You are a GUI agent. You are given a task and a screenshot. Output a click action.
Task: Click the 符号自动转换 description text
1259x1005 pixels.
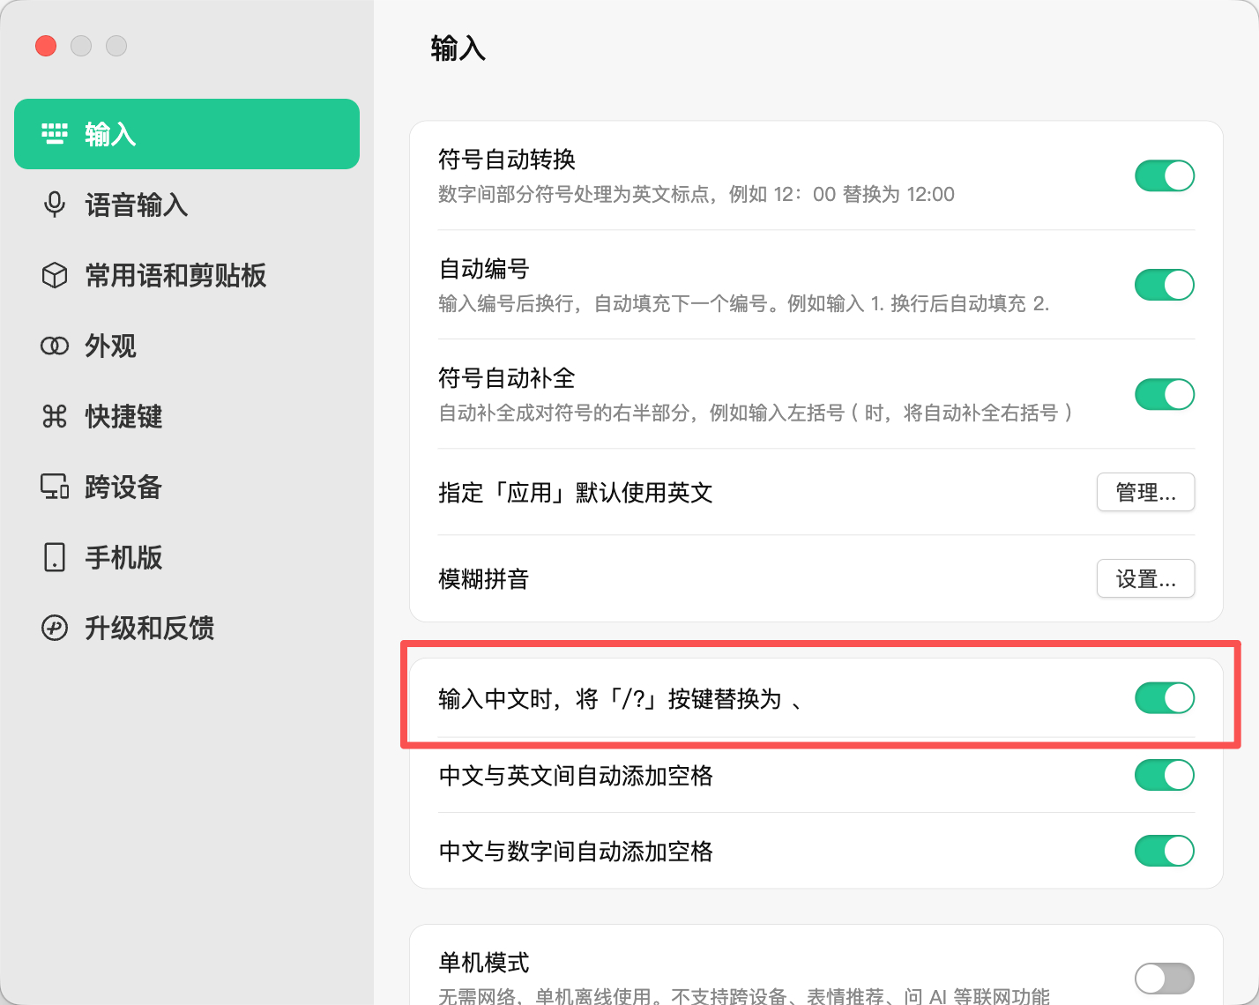(697, 194)
